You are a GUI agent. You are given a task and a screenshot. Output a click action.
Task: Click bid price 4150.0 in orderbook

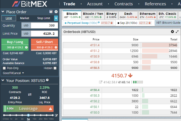tap(95, 113)
